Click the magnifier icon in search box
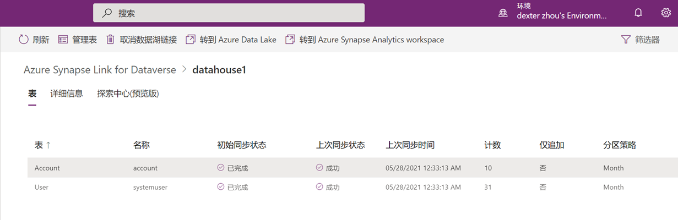Screen dimensions: 678x220 (x=107, y=13)
